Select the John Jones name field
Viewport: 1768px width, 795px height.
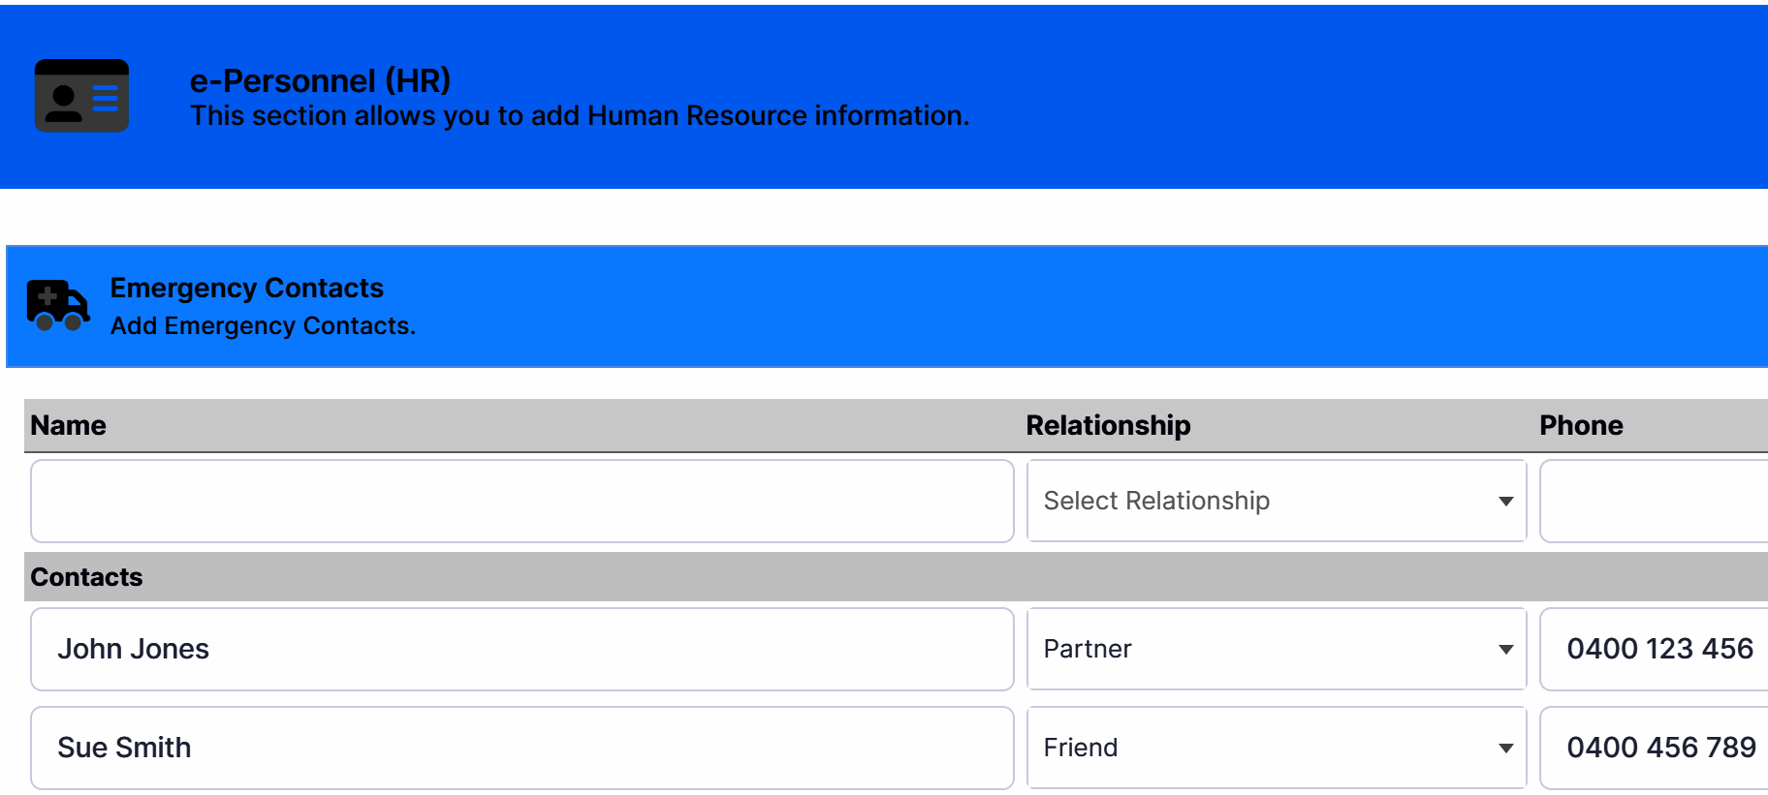pyautogui.click(x=521, y=649)
